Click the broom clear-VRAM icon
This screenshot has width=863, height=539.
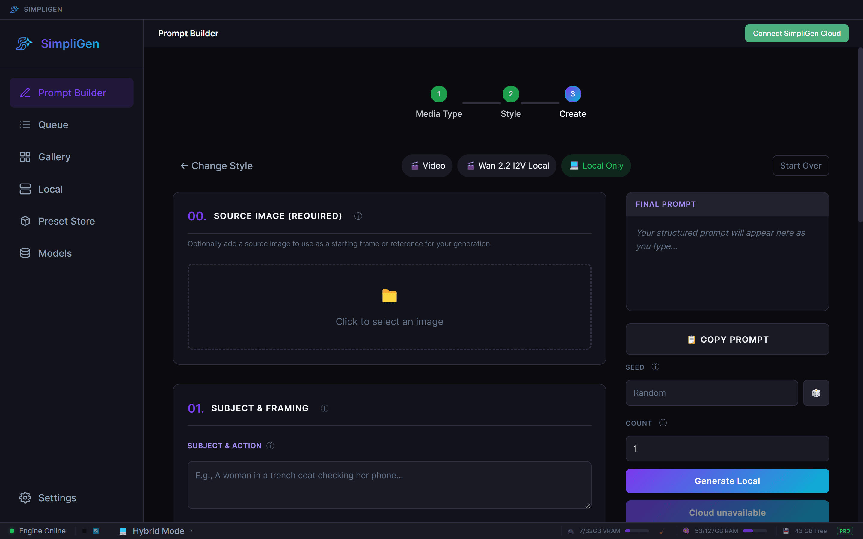(x=662, y=531)
